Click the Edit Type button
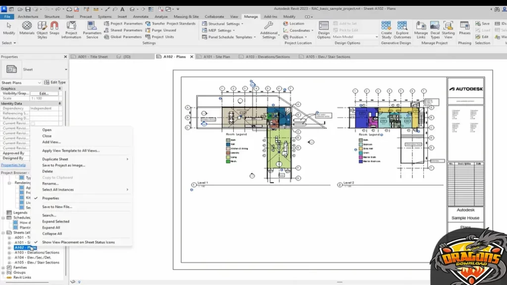Image resolution: width=507 pixels, height=285 pixels. pos(54,83)
